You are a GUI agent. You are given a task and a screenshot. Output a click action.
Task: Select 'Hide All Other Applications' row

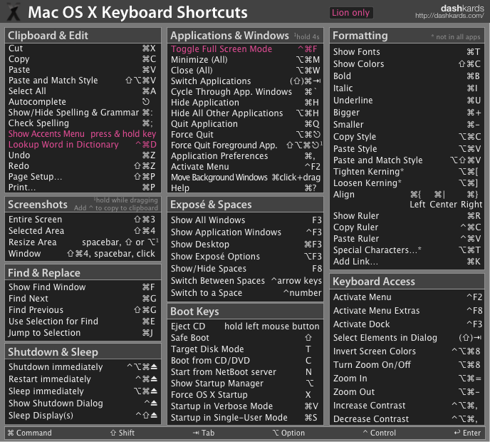click(245, 113)
